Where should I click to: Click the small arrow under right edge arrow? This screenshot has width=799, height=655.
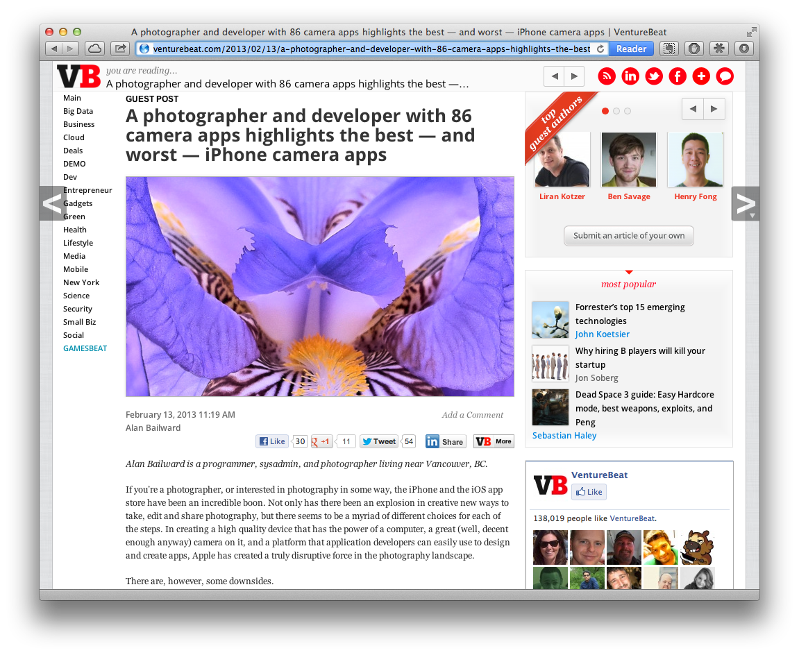coord(752,216)
